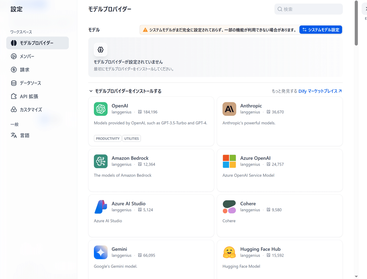Select the Cohere provider name

(x=248, y=204)
